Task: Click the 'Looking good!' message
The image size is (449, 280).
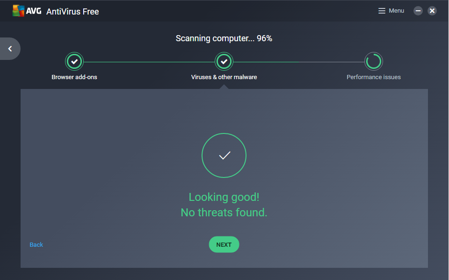Action: click(224, 197)
